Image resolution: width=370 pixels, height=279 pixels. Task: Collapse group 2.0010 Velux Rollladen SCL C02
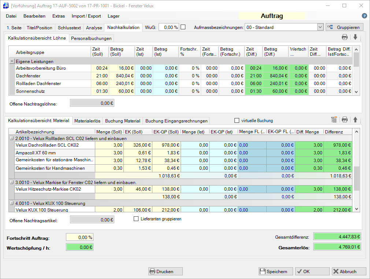[11, 138]
